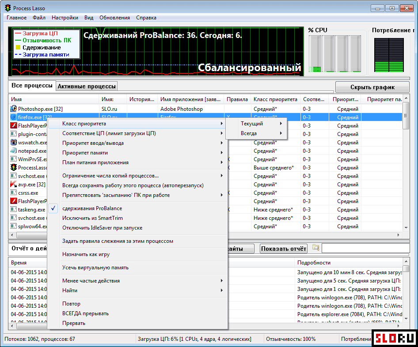Screen dimensions: 418x347
Task: Click 'Потоков: 1062, процессов: 67' status text
Action: (40, 339)
